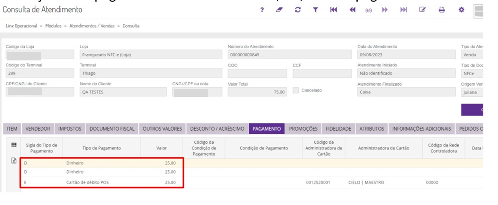Sort by the Valor column header

pyautogui.click(x=162, y=148)
